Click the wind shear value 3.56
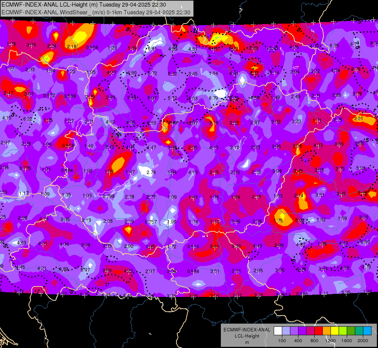The width and height of the screenshot is (378, 348). [31, 45]
